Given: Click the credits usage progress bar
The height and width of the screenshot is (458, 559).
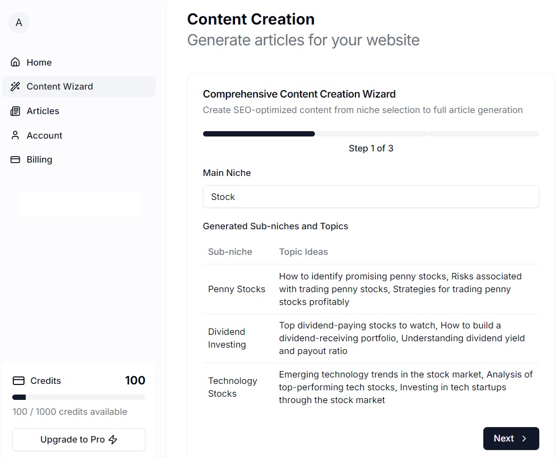Looking at the screenshot, I should click(78, 397).
